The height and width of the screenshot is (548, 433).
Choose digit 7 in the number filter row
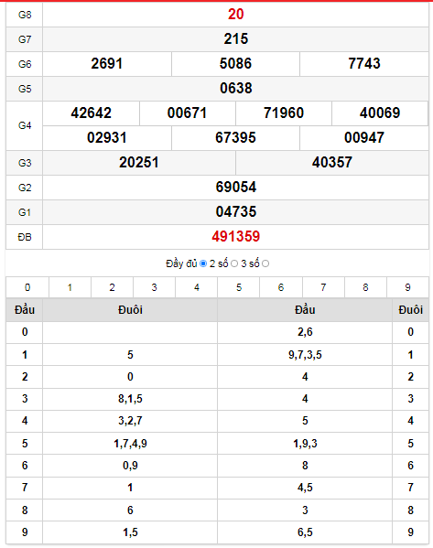[323, 287]
